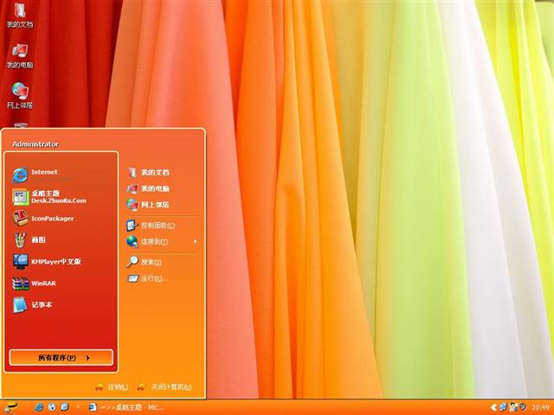Image resolution: width=554 pixels, height=415 pixels.
Task: Click the 20:49 taskbar clock
Action: [x=540, y=407]
